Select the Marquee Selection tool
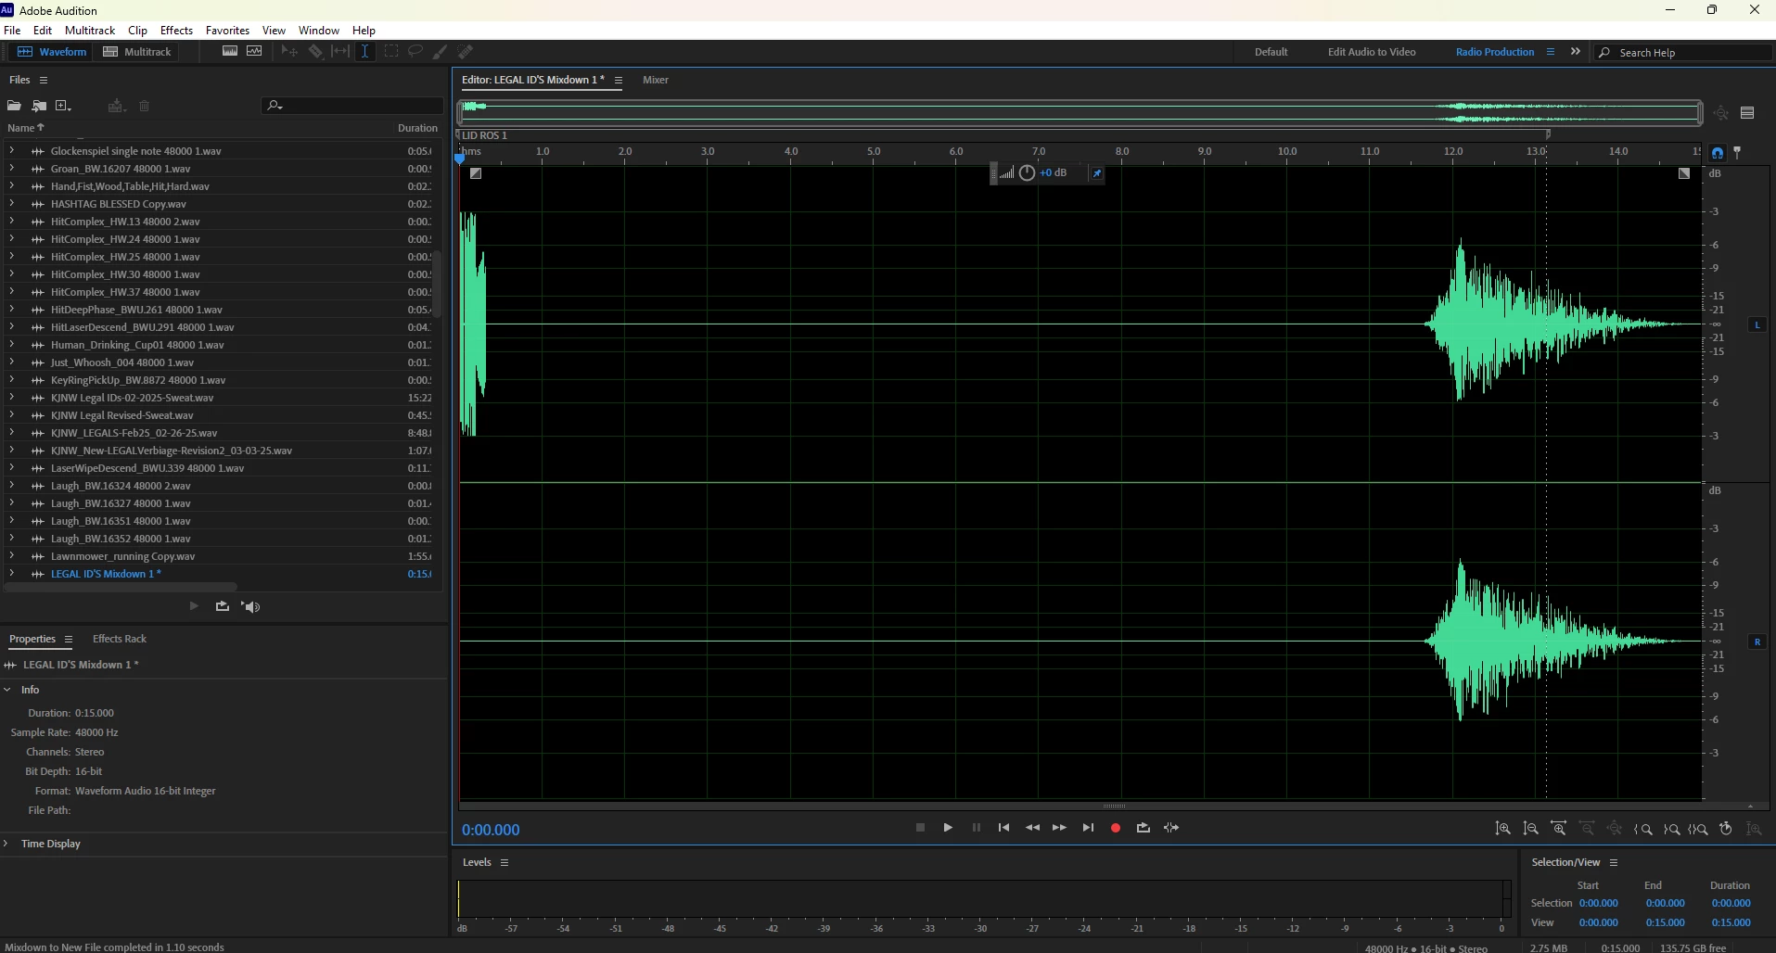This screenshot has height=953, width=1776. point(391,52)
